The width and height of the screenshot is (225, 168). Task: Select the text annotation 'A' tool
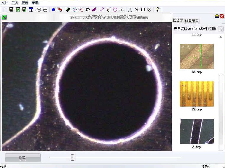click(130, 10)
